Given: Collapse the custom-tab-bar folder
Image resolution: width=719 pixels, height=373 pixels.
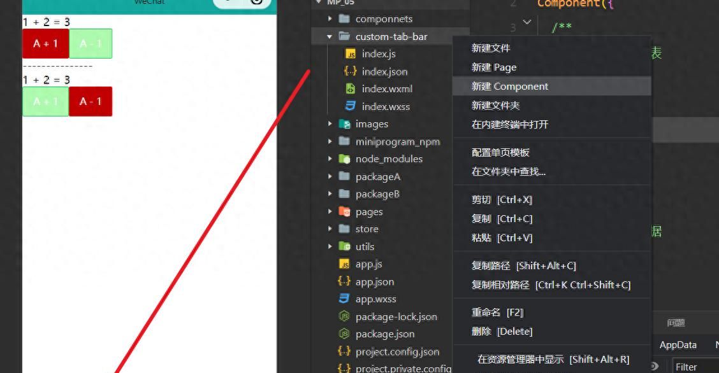Looking at the screenshot, I should pos(330,36).
